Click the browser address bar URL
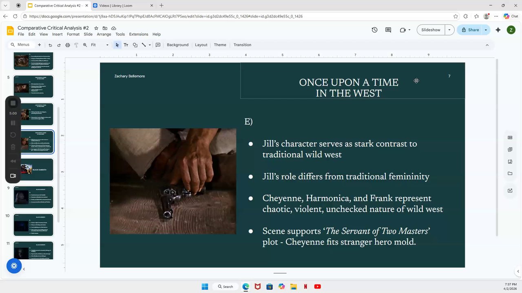The width and height of the screenshot is (522, 293). (166, 16)
